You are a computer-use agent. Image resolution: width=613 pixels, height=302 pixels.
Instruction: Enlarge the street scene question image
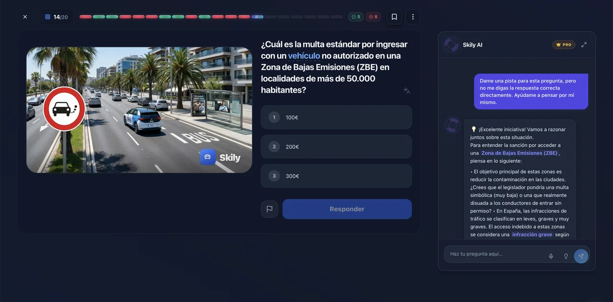pyautogui.click(x=139, y=110)
